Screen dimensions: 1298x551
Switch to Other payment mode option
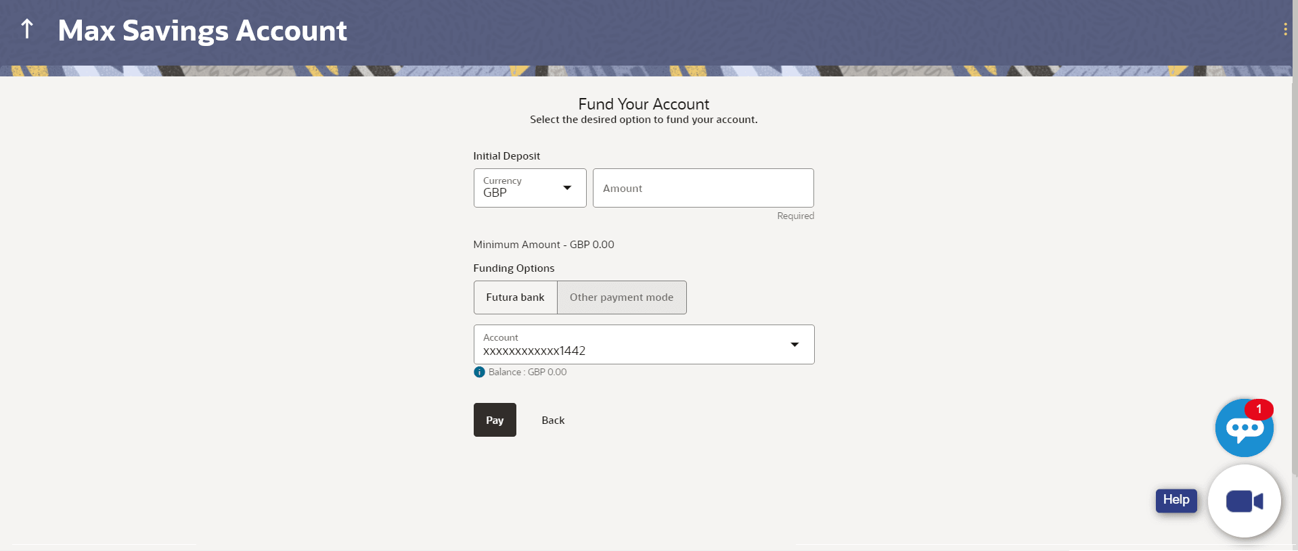pyautogui.click(x=621, y=297)
